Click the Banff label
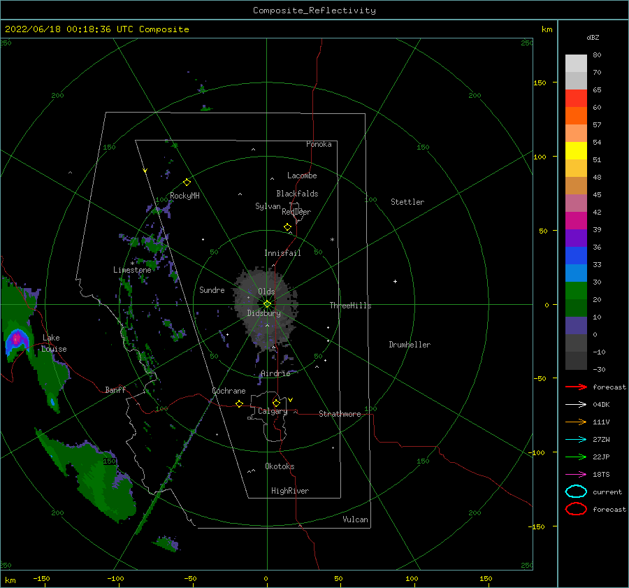The image size is (629, 588). click(115, 390)
